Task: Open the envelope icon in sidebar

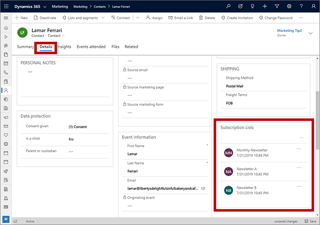Action: point(6,126)
